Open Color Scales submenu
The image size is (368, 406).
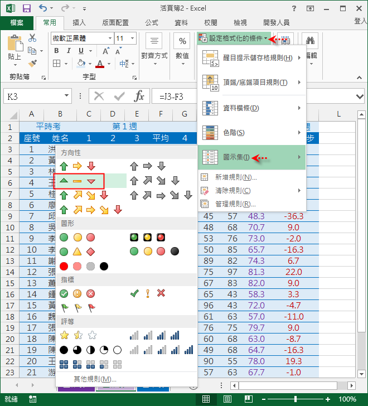[x=252, y=133]
